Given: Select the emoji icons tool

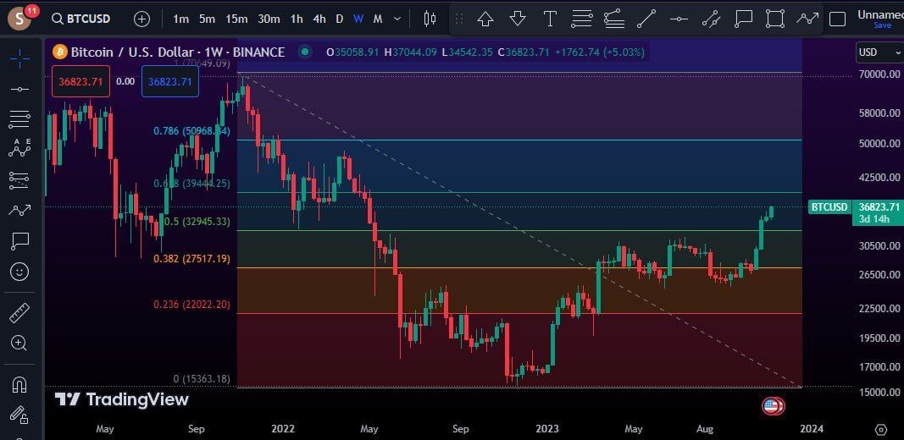Looking at the screenshot, I should tap(19, 272).
